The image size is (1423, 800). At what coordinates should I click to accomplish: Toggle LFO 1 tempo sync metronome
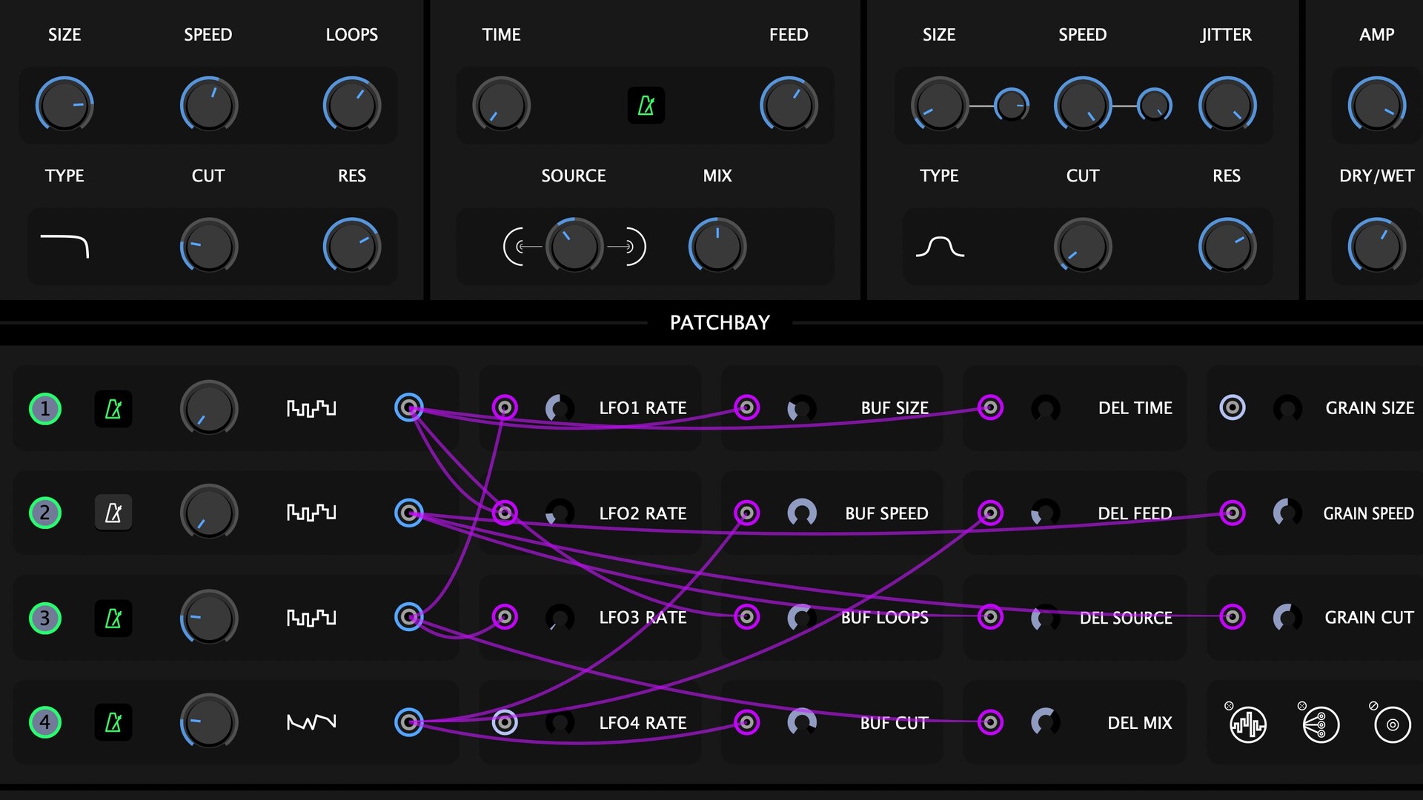tap(113, 408)
